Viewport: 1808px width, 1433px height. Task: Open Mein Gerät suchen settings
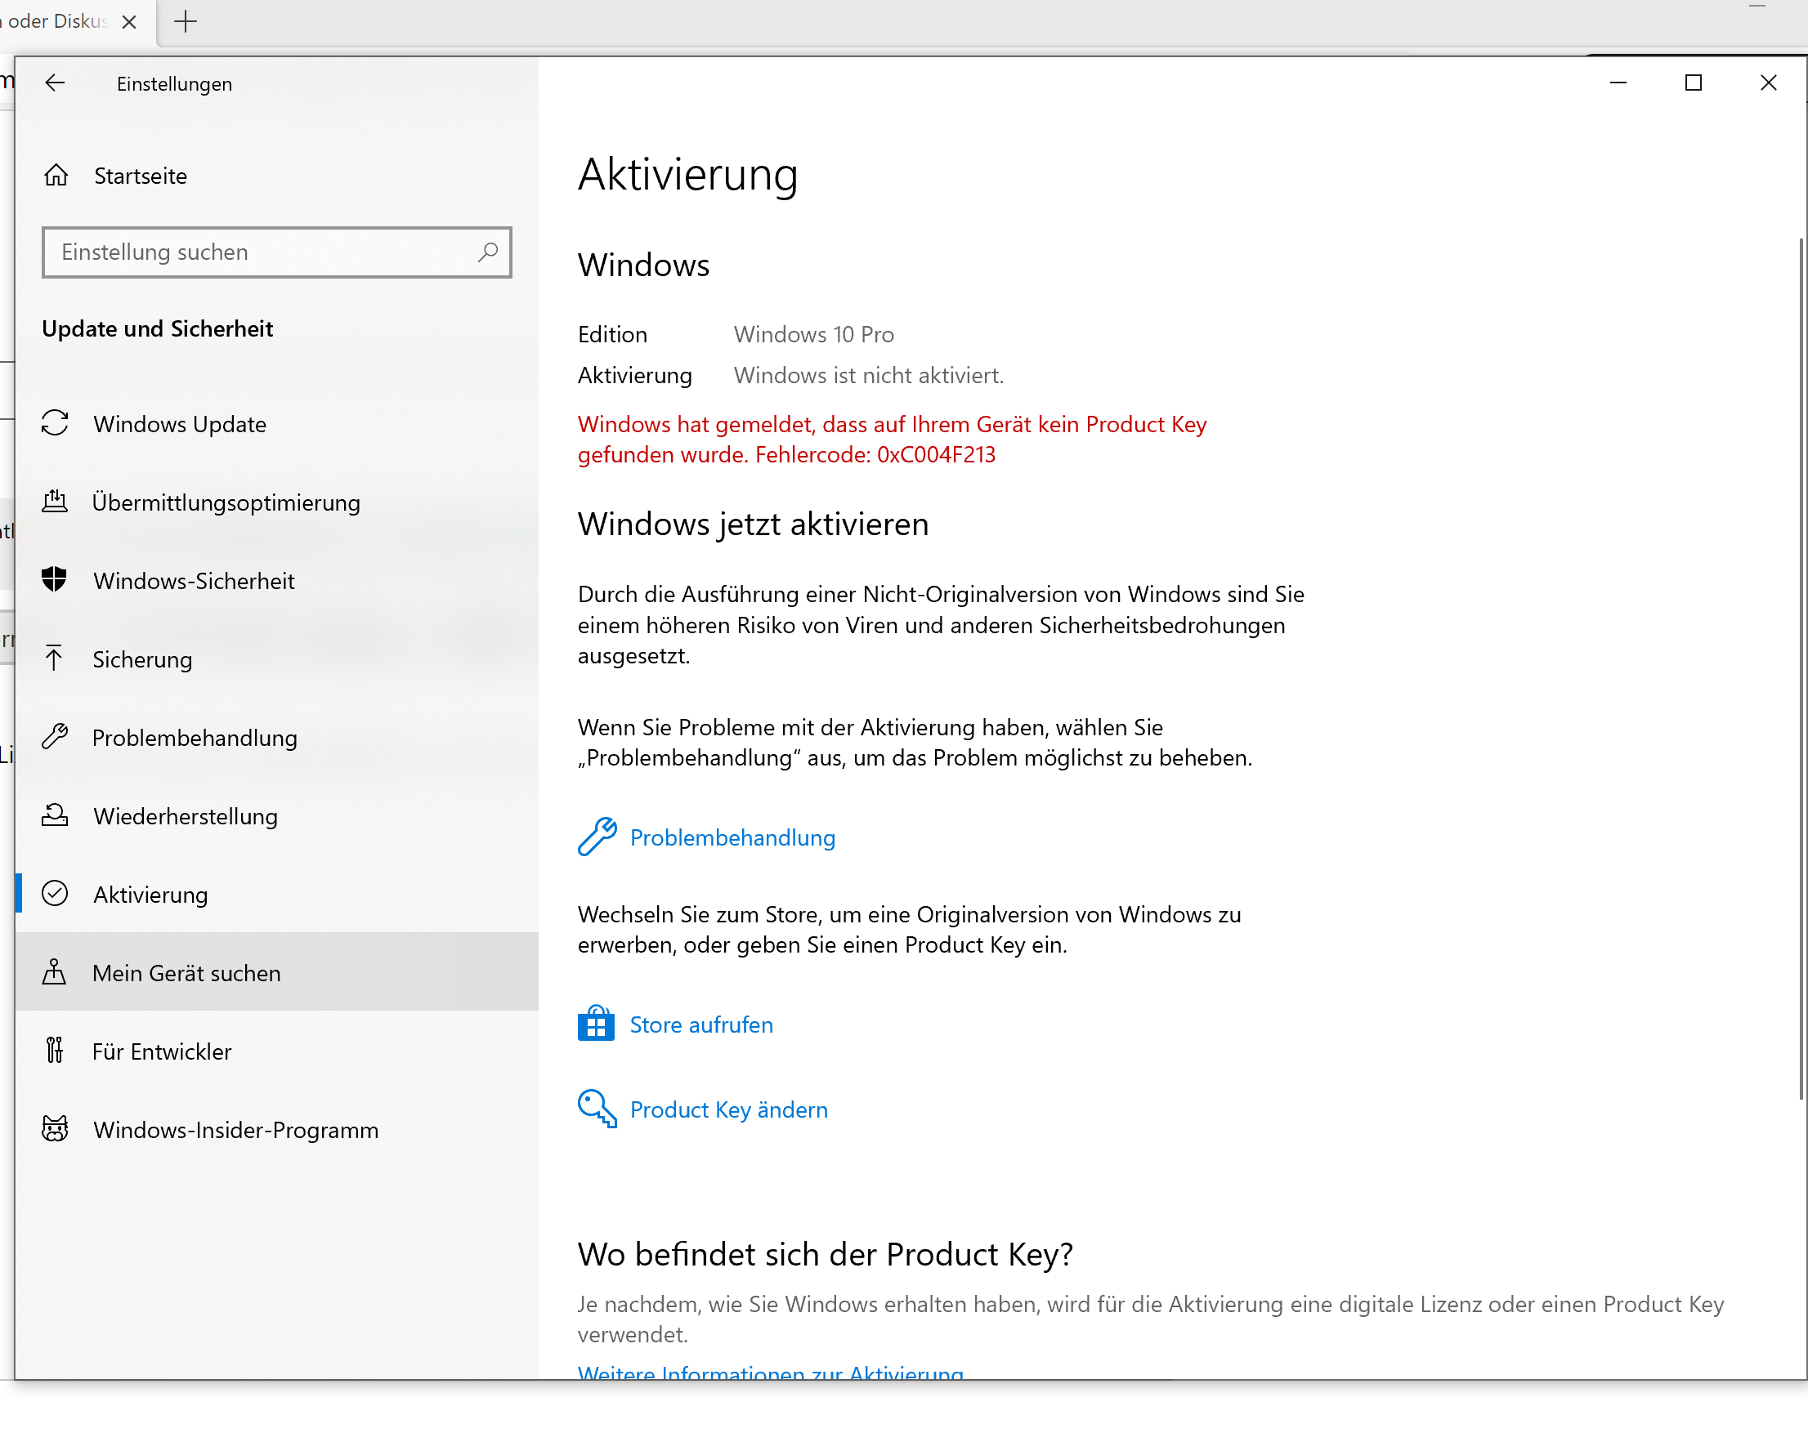pyautogui.click(x=277, y=972)
